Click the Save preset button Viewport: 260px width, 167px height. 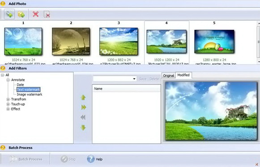143,79
